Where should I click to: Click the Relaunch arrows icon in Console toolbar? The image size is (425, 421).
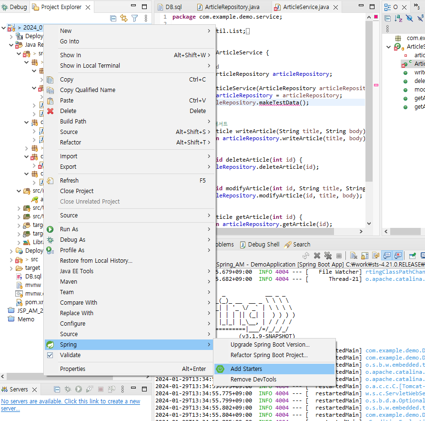tap(306, 256)
